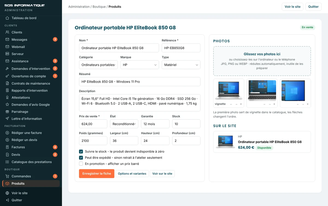Click the Nom input field
Screen dimensions: 328x206
pyautogui.click(x=119, y=48)
